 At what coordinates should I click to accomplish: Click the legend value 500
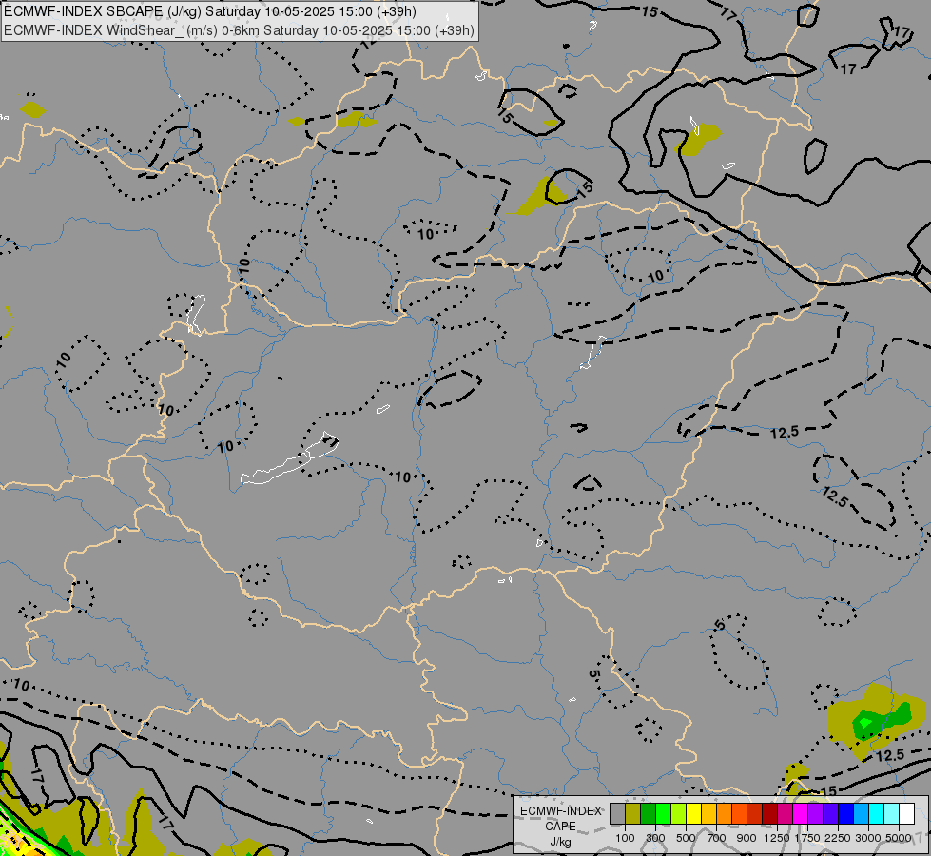click(686, 838)
